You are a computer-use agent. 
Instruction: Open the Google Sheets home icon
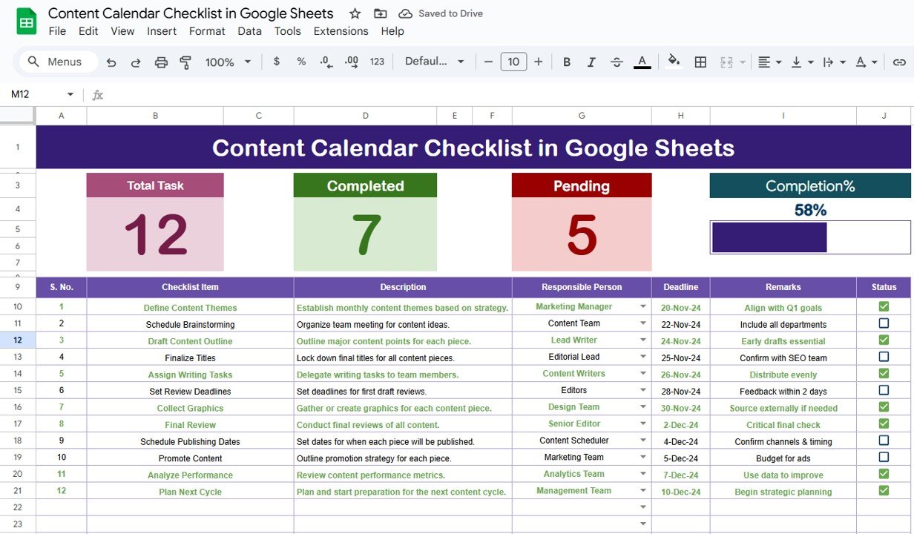click(27, 22)
